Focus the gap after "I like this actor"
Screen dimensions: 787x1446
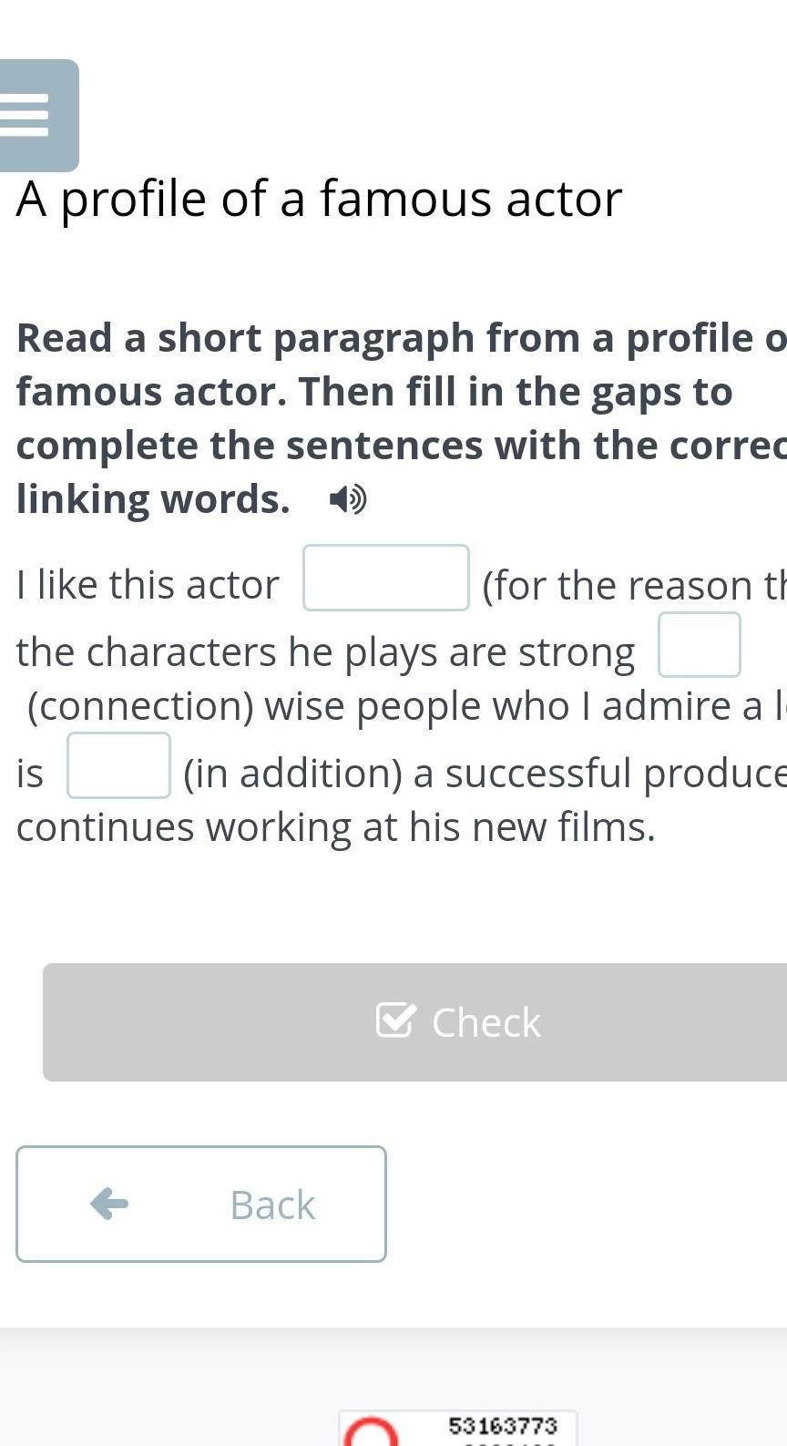[x=386, y=578]
